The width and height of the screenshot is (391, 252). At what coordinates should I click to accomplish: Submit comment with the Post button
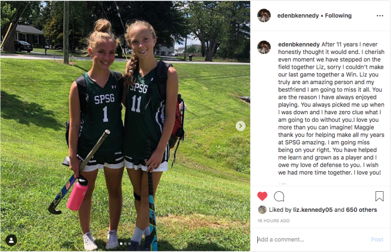pos(377,240)
